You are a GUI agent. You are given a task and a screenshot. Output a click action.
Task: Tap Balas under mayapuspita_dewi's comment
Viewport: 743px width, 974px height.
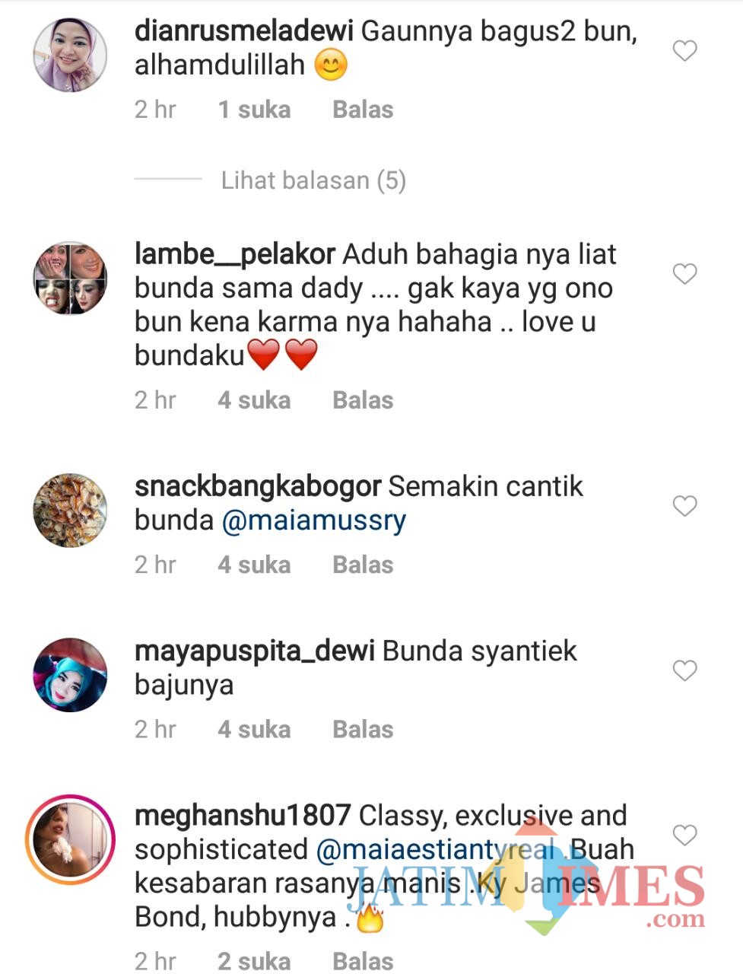pos(363,729)
